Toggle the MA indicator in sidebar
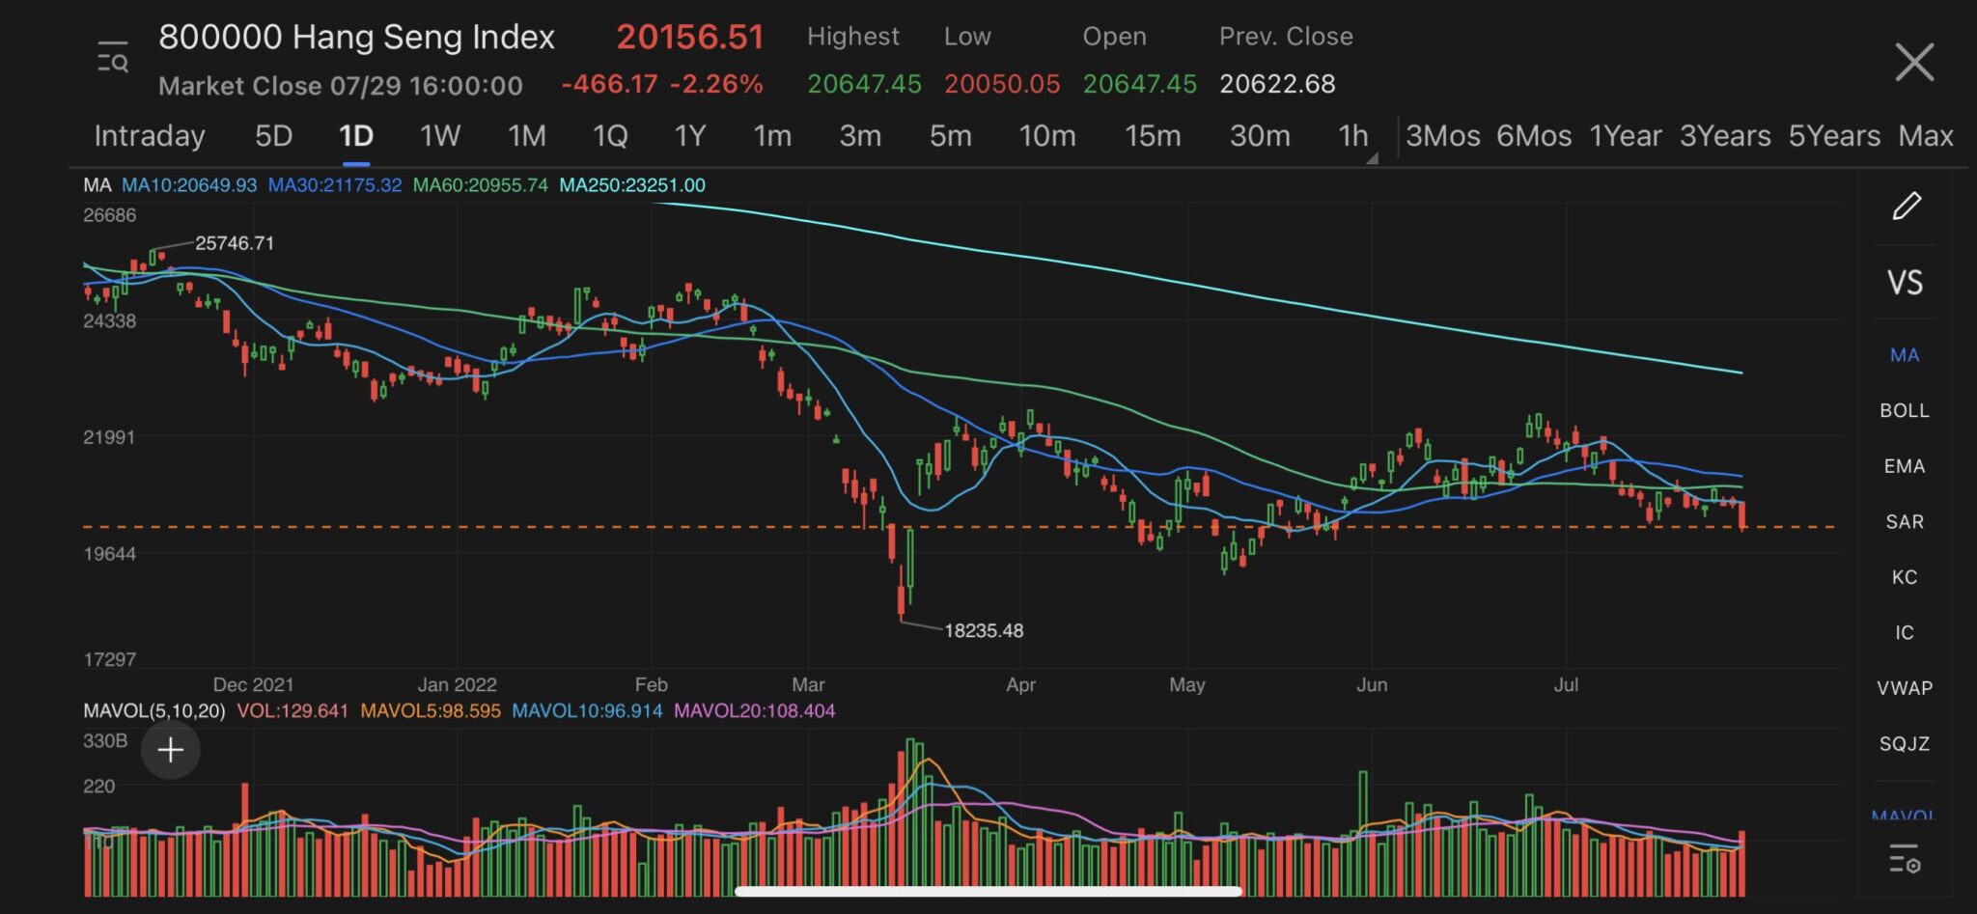 [1905, 355]
